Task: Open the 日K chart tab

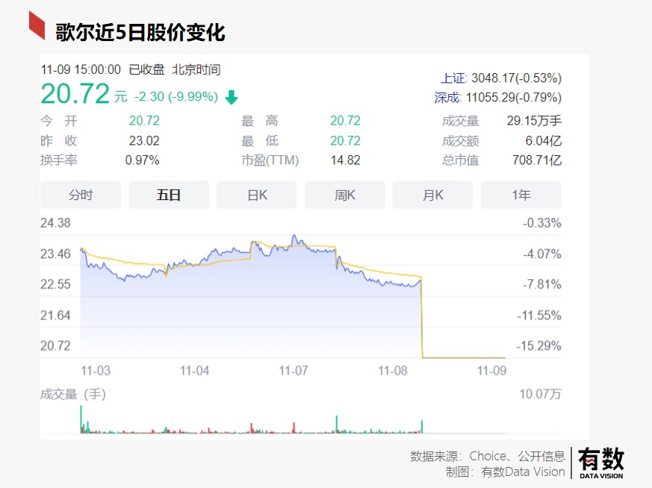Action: click(x=257, y=195)
